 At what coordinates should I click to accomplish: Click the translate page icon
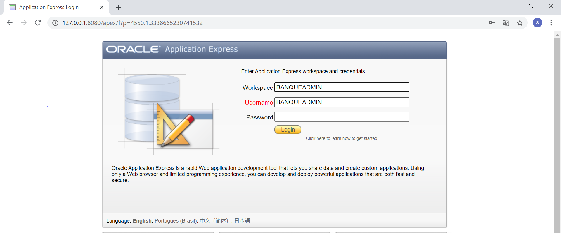[506, 23]
